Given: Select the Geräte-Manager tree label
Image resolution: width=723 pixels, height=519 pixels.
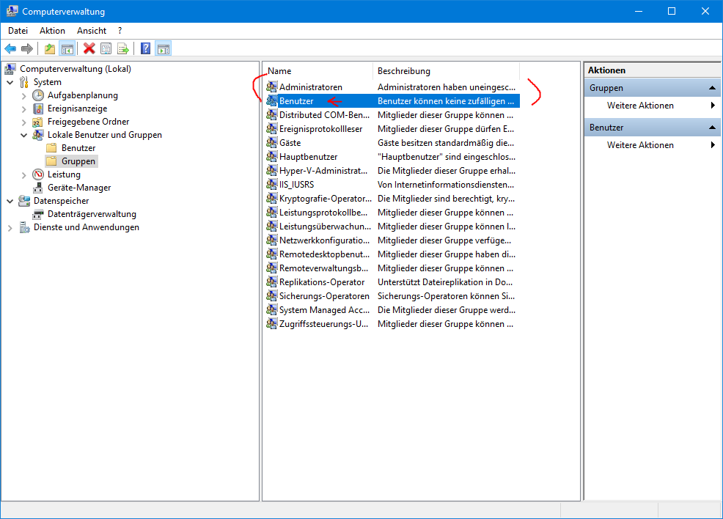Looking at the screenshot, I should coord(79,188).
